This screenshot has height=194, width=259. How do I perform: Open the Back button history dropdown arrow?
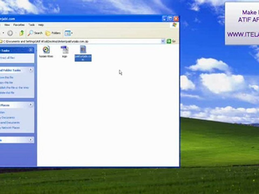(3, 33)
